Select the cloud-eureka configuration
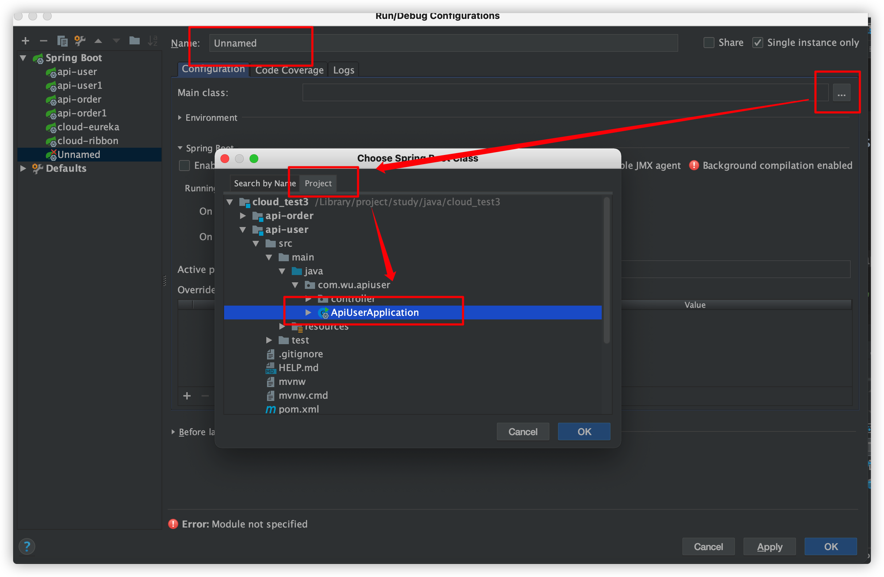884x577 pixels. coord(88,127)
